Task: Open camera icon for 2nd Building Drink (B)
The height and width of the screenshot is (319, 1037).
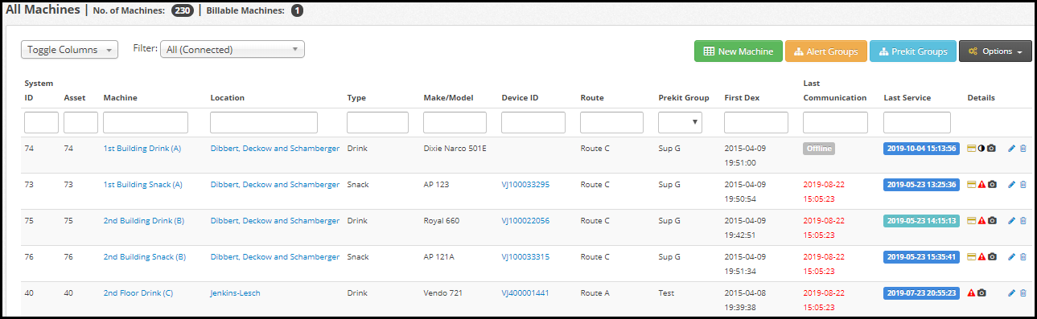Action: pos(992,221)
